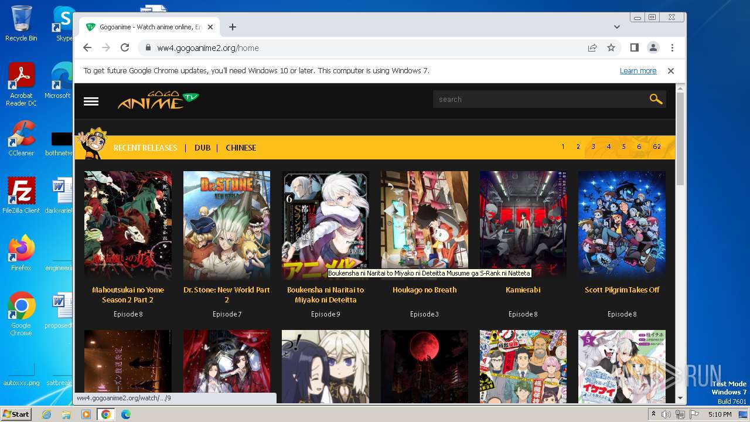This screenshot has height=422, width=750.
Task: Go to page 4
Action: tap(608, 147)
